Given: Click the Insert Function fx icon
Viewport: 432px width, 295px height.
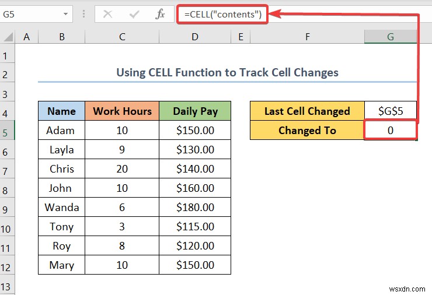Looking at the screenshot, I should pos(160,14).
